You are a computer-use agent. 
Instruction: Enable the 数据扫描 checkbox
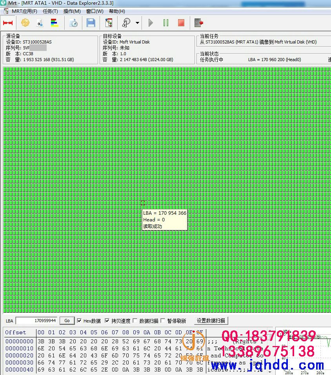click(135, 321)
